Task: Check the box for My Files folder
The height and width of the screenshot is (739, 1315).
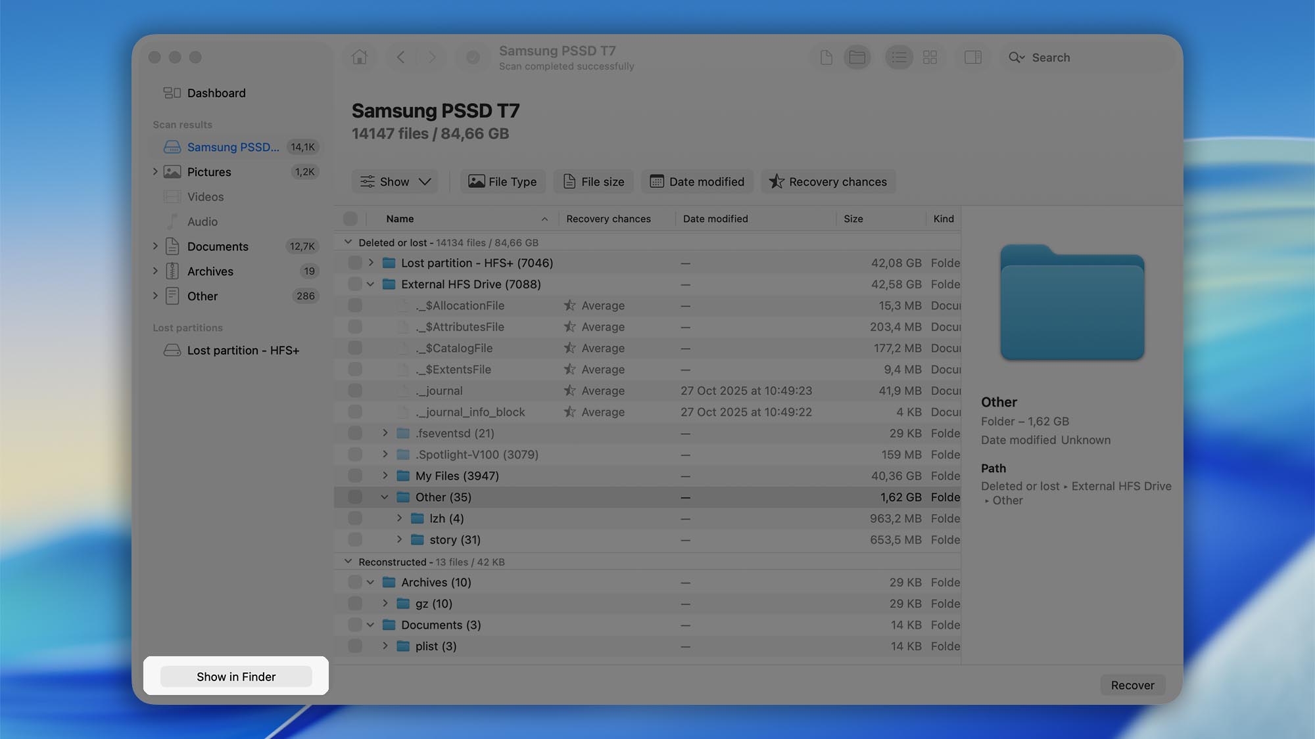Action: (x=355, y=476)
